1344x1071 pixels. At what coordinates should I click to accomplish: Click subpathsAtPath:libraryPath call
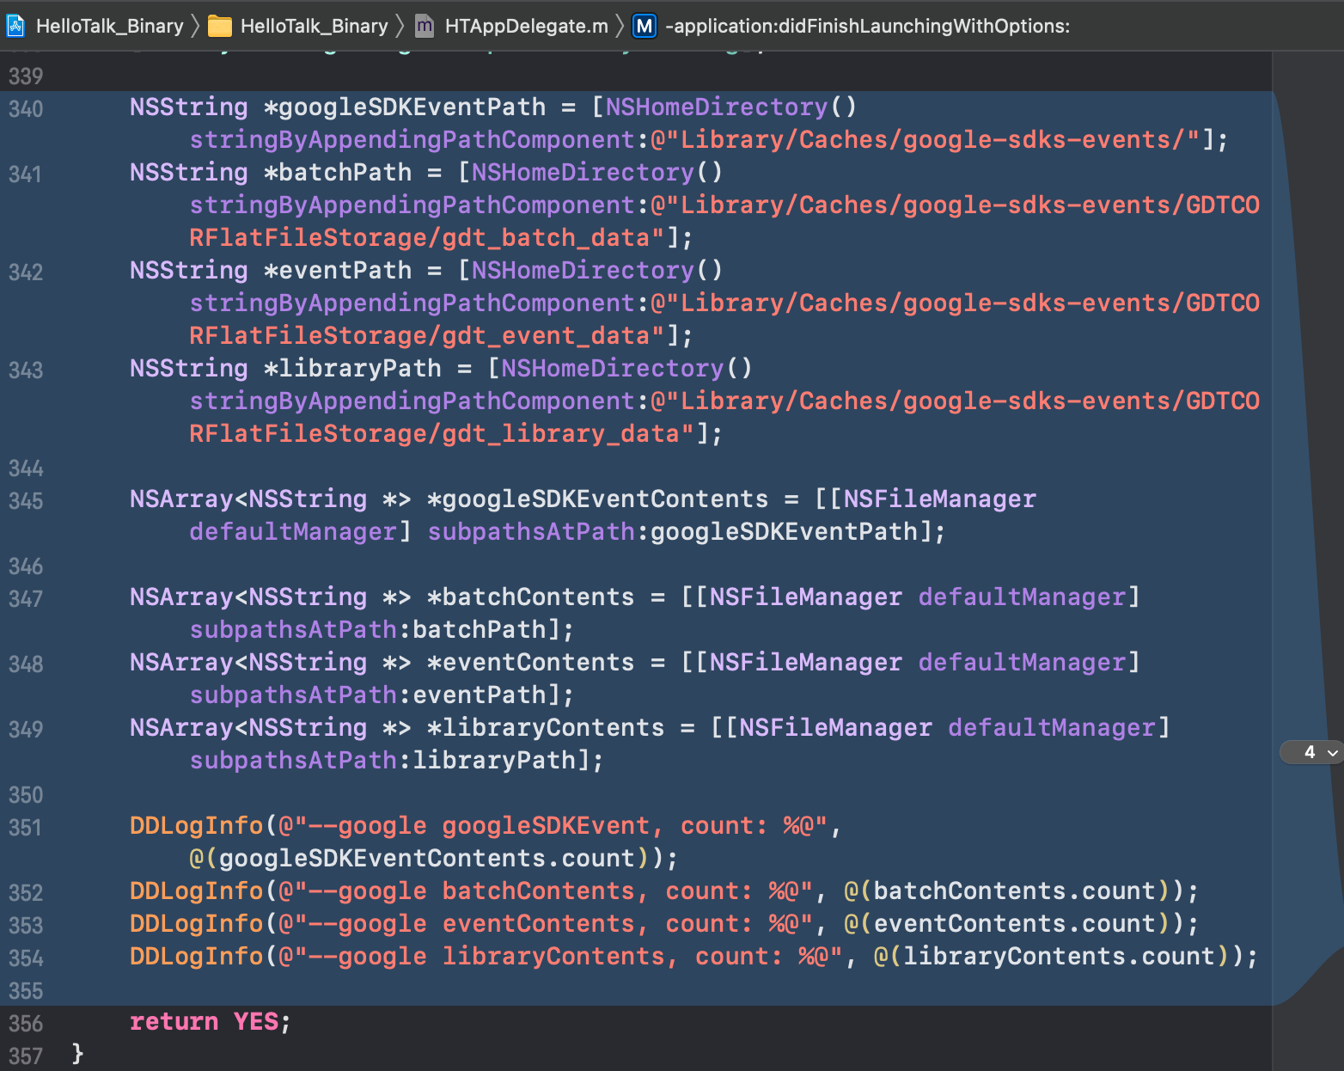coord(382,761)
